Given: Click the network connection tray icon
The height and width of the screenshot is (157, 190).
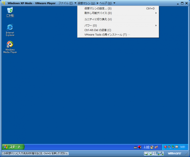Looking at the screenshot, I should click(173, 147).
